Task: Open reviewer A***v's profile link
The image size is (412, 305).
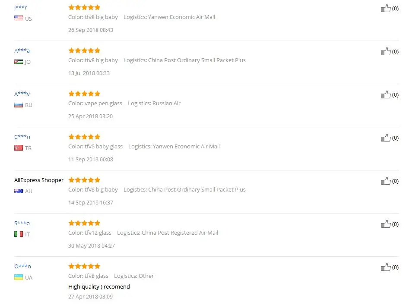Action: pyautogui.click(x=22, y=94)
